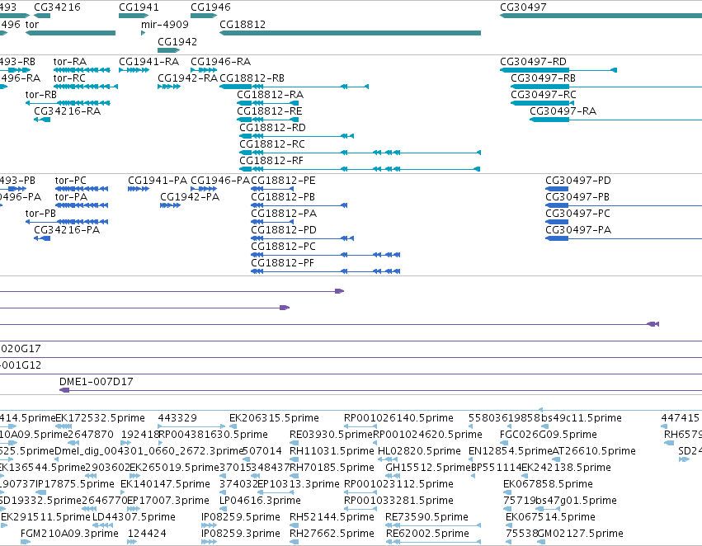This screenshot has height=546, width=702.
Task: Click EST IP08259.5prime
Action: click(241, 517)
